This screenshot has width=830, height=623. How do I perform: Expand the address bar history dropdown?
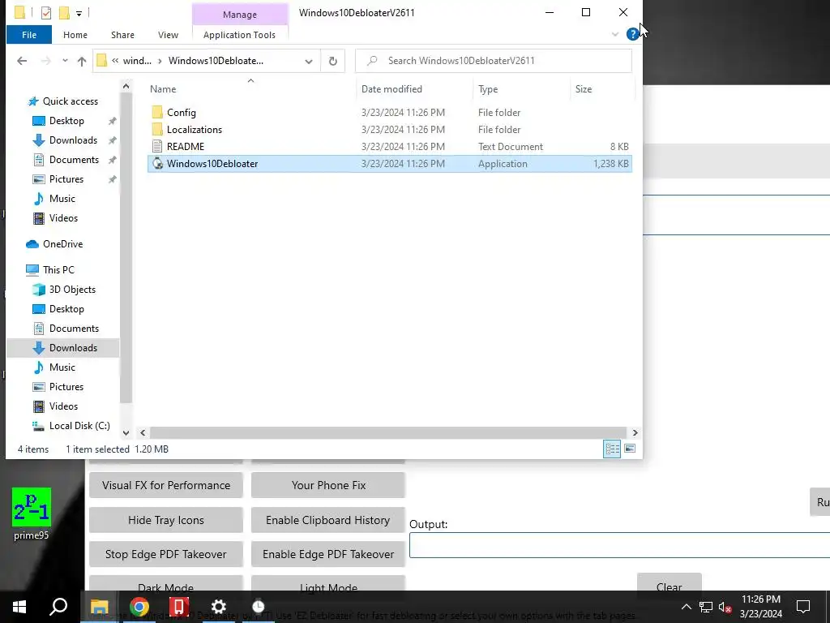[309, 61]
